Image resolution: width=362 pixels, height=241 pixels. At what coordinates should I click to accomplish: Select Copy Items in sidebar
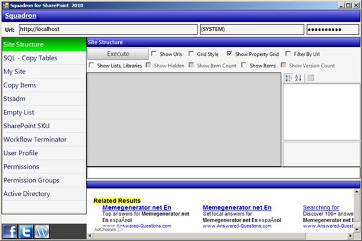(44, 85)
